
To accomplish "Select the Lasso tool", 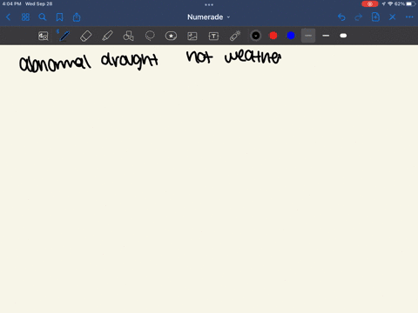I will [x=150, y=36].
